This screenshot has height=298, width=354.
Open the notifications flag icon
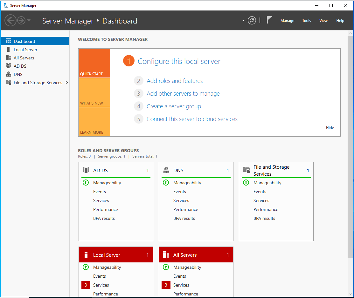point(269,20)
